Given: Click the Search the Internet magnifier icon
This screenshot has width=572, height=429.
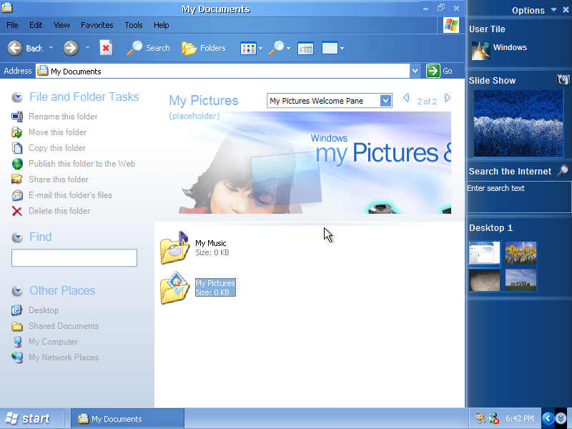Looking at the screenshot, I should coord(563,170).
